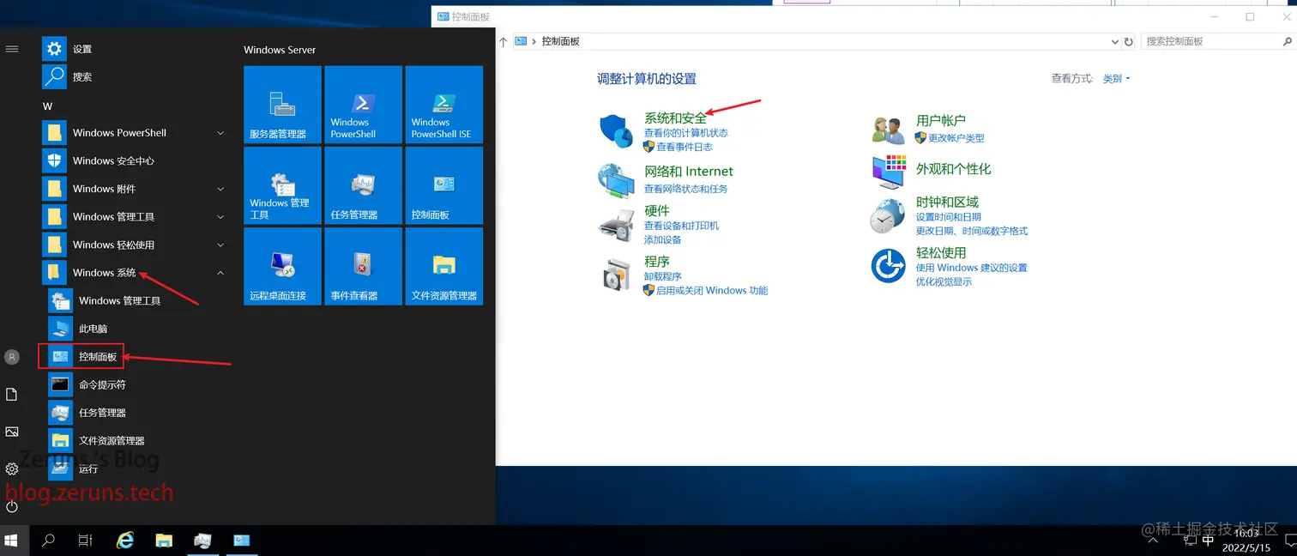
Task: Click 查看事件日志 link
Action: click(x=685, y=148)
